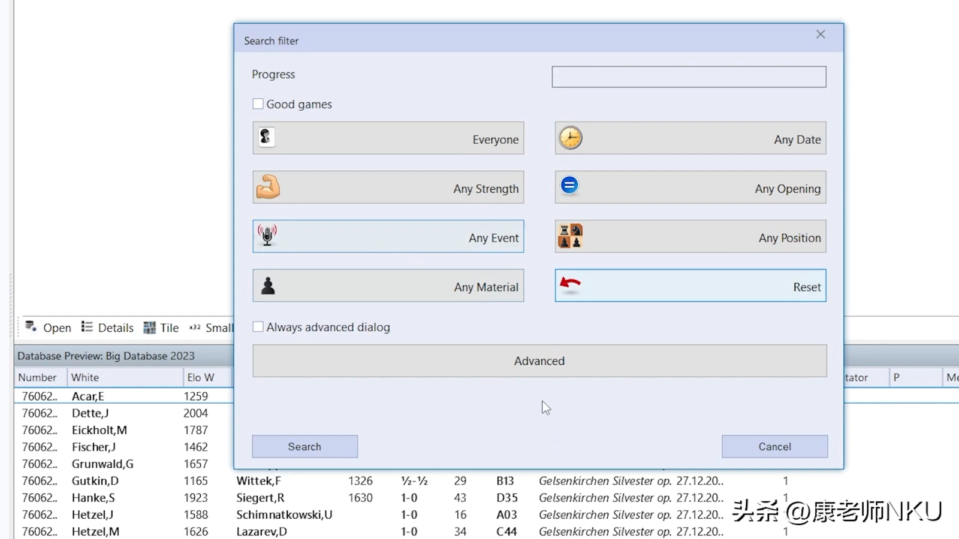Click the red arrow Reset icon
Viewport: 959px width, 539px height.
[570, 284]
